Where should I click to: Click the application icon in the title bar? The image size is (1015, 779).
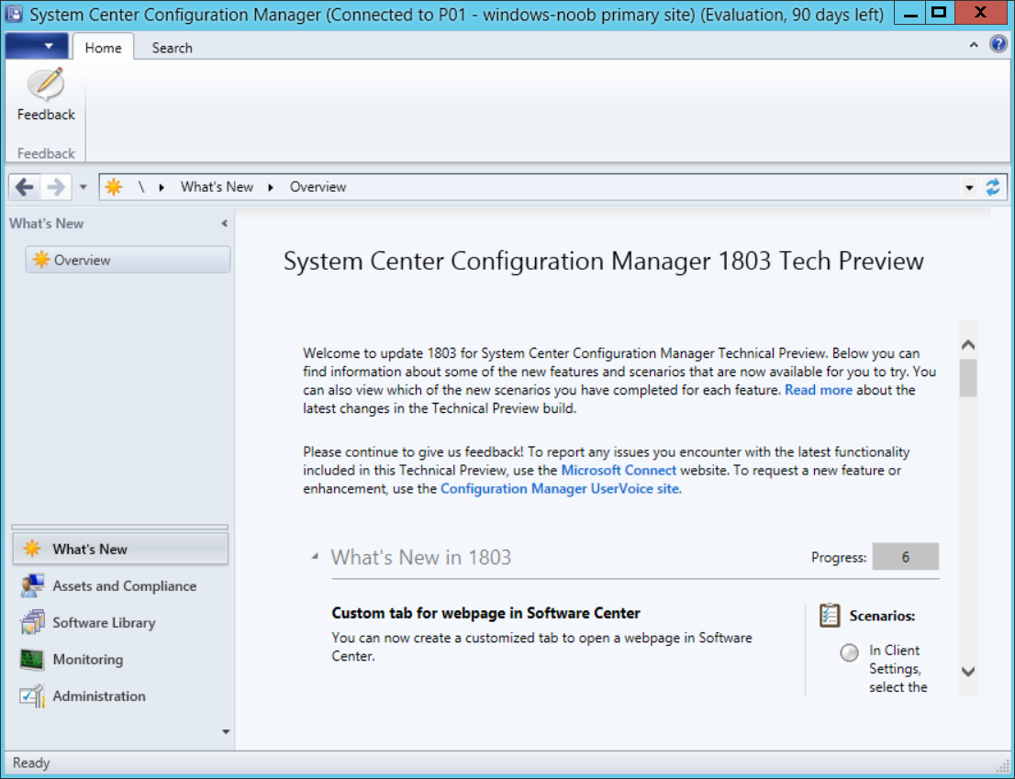click(x=14, y=13)
